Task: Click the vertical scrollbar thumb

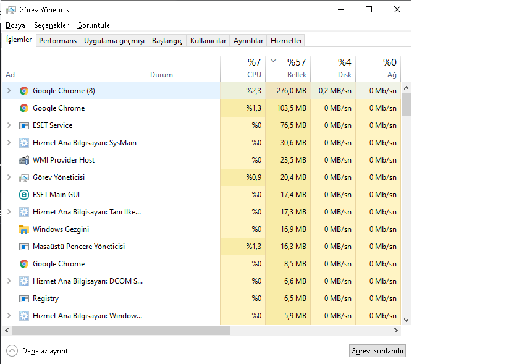Action: 407,104
